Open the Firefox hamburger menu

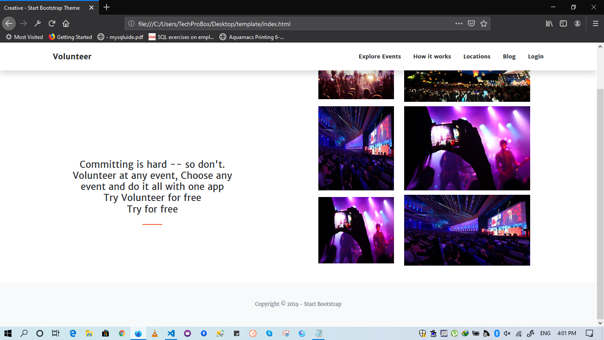tap(595, 23)
